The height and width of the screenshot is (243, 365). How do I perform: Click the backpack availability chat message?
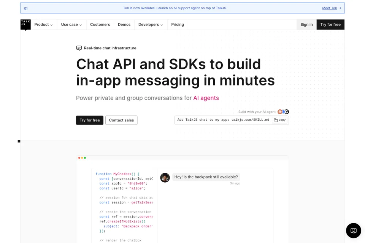pos(206,177)
